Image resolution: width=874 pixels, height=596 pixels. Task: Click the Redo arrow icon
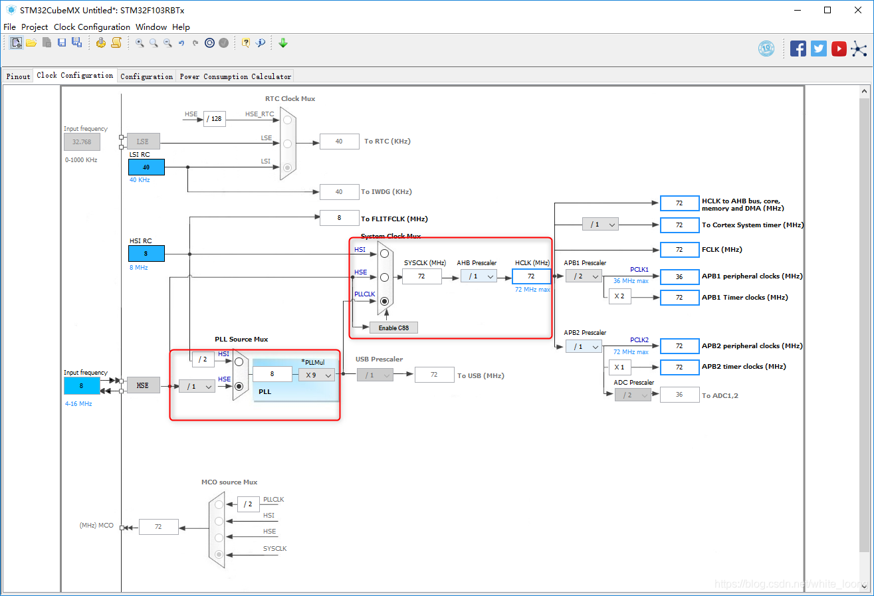point(195,43)
